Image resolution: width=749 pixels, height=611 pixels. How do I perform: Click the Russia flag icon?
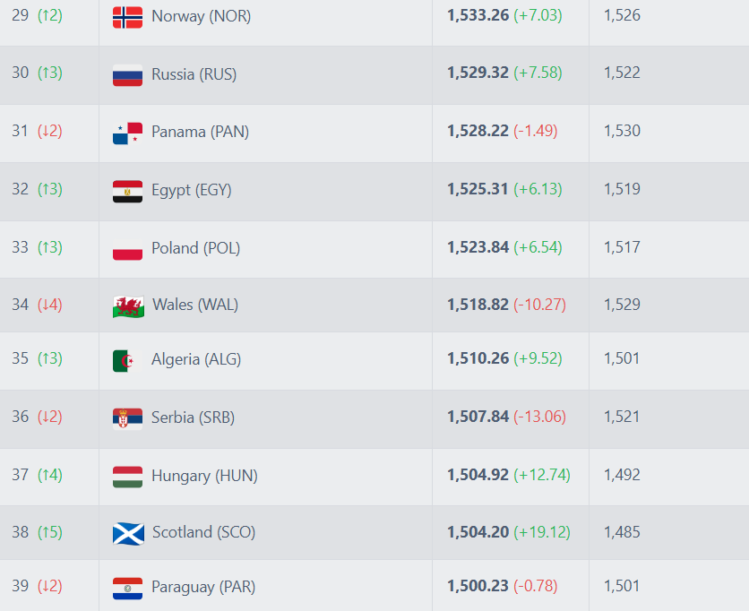pyautogui.click(x=127, y=74)
